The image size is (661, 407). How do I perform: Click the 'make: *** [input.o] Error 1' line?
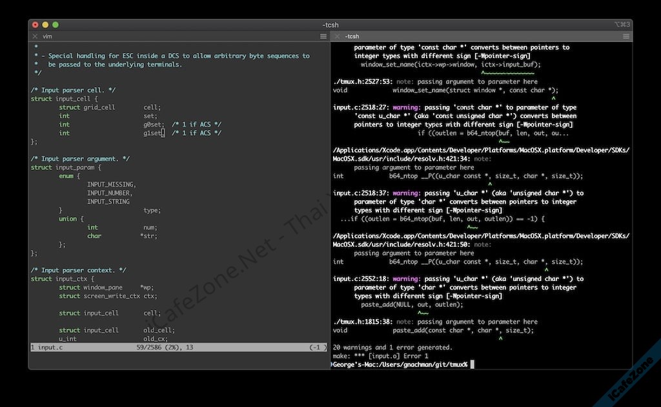[x=381, y=356]
